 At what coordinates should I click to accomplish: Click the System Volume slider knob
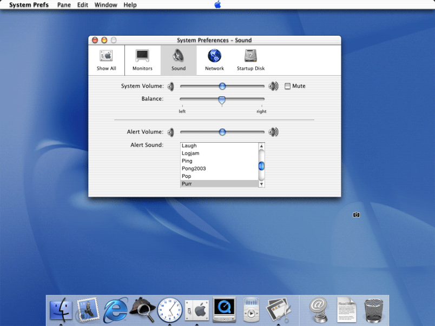[222, 86]
